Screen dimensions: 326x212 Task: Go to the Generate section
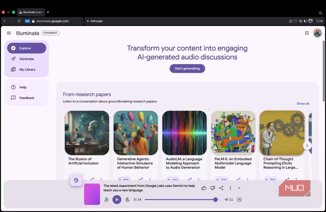tap(26, 59)
